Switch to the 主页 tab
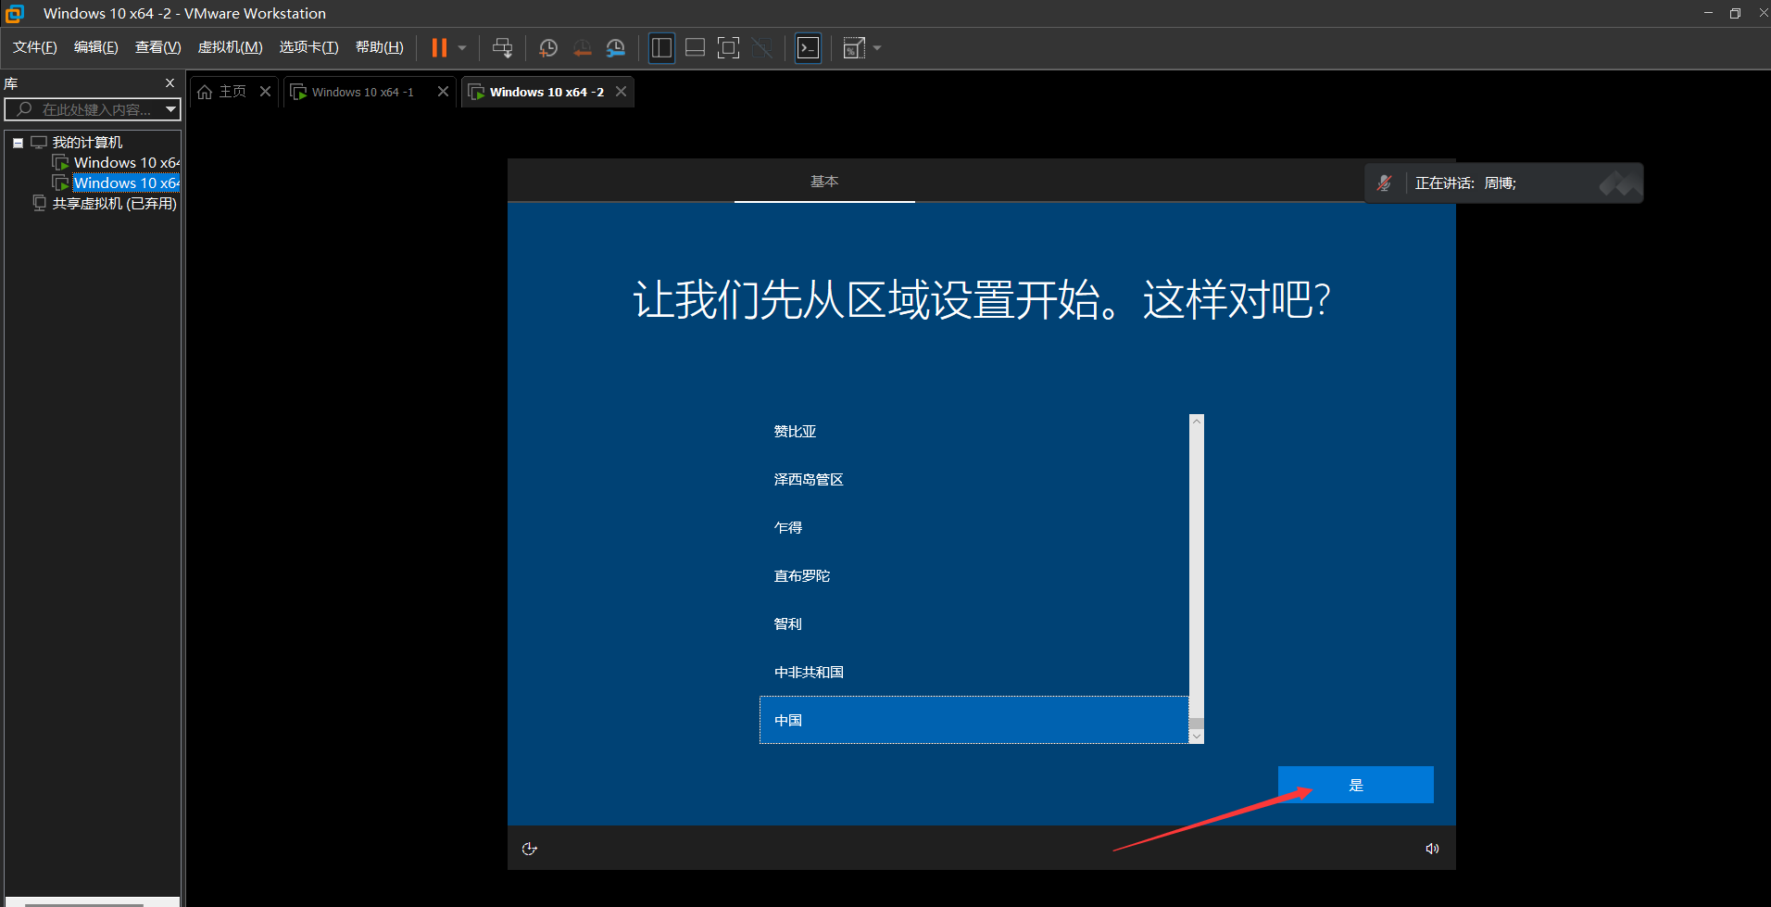 pyautogui.click(x=232, y=92)
